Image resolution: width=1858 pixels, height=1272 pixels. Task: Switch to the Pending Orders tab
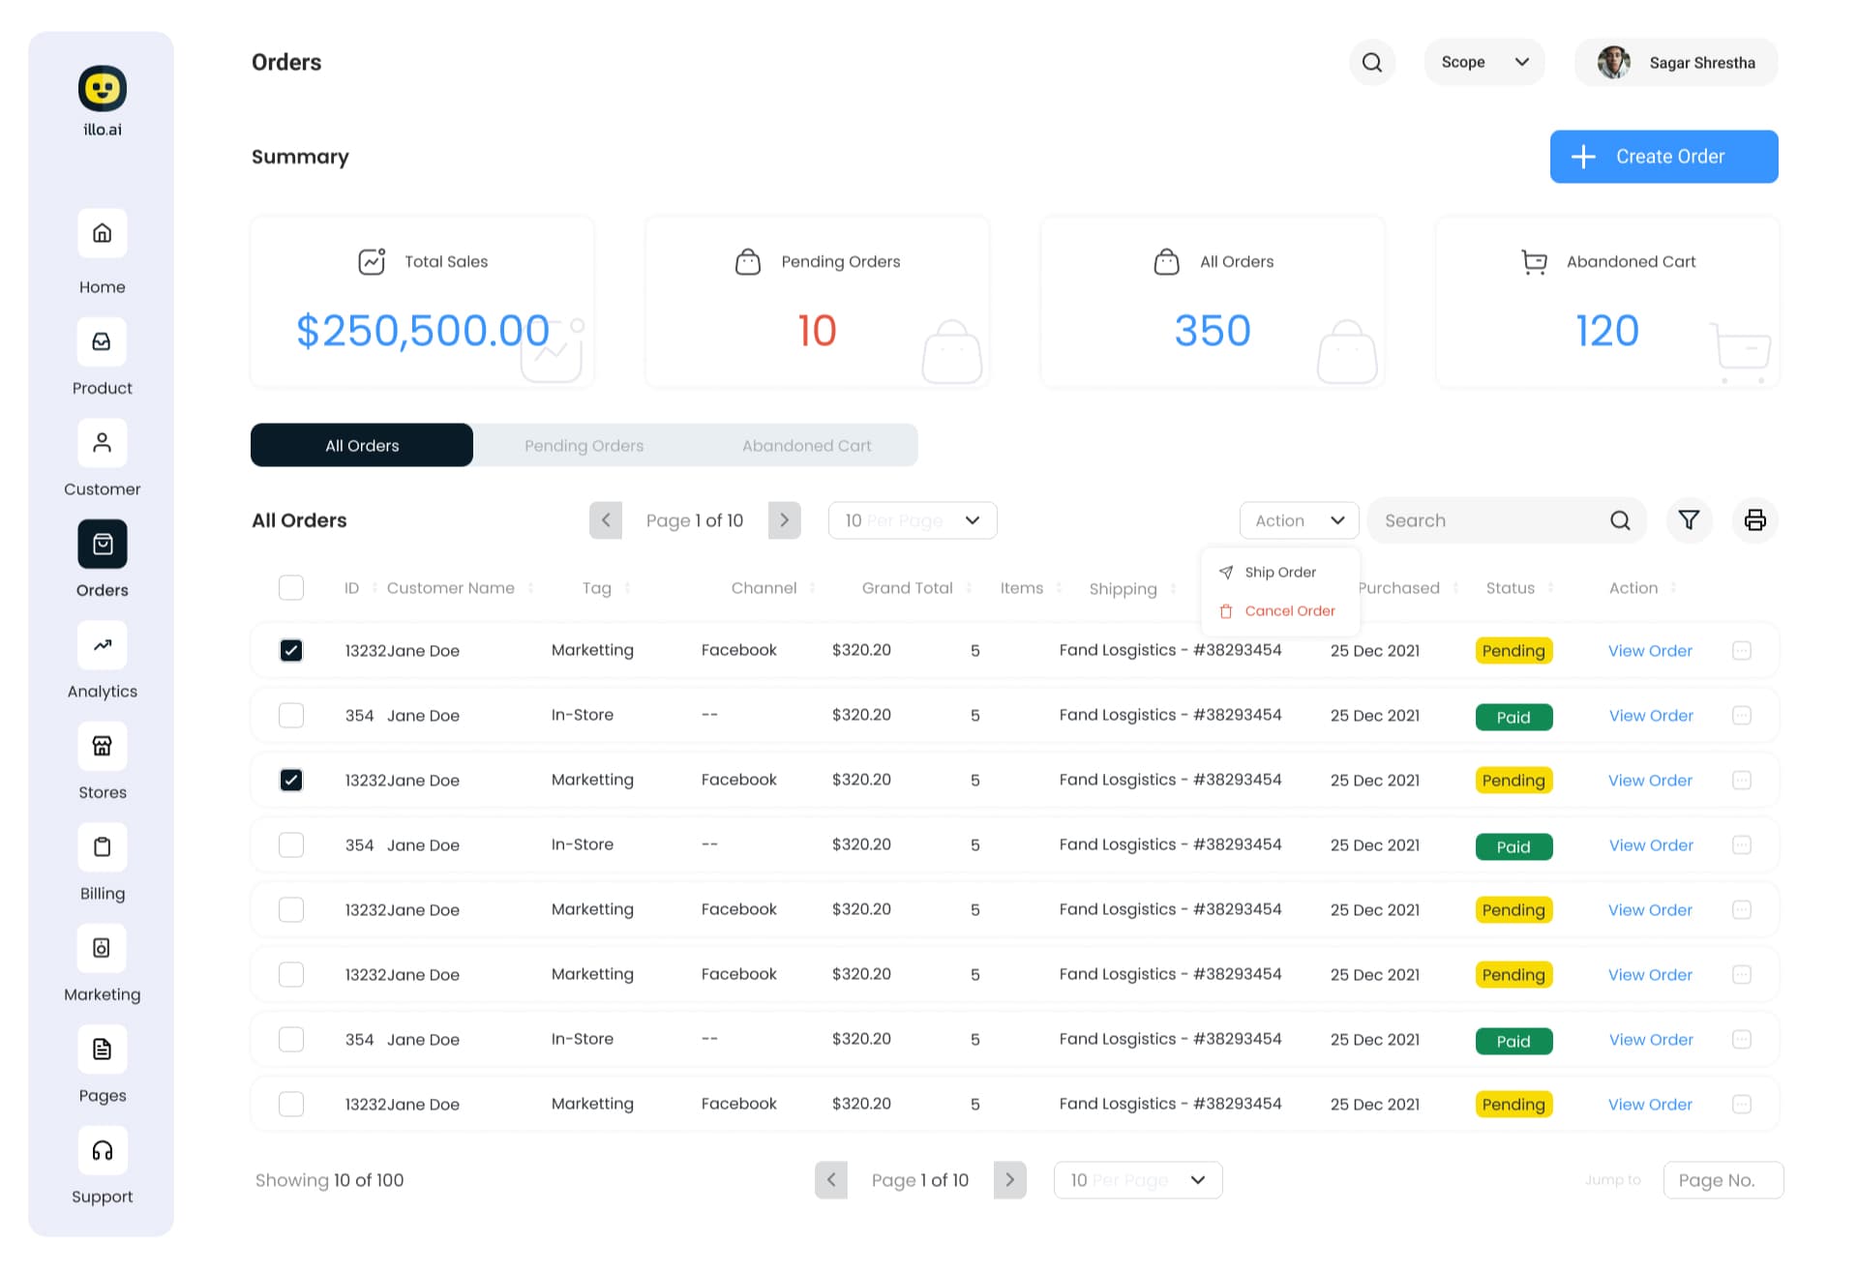pyautogui.click(x=584, y=446)
